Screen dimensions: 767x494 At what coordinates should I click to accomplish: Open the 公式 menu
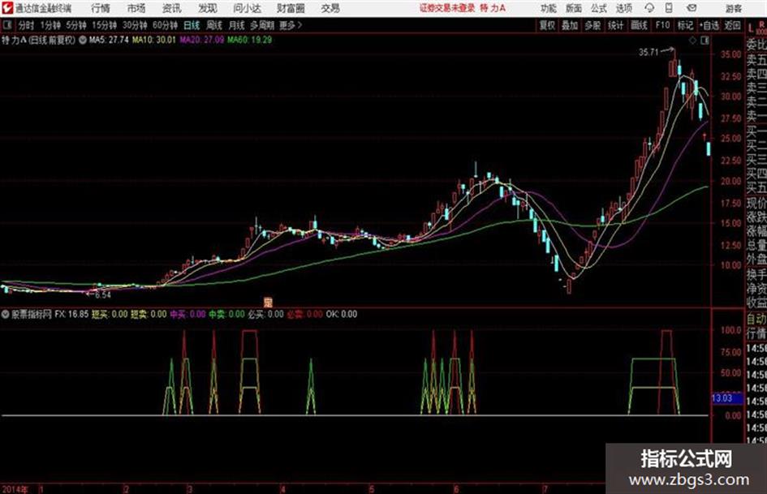click(599, 8)
